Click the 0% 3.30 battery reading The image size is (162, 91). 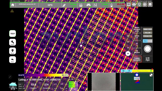tap(120, 4)
